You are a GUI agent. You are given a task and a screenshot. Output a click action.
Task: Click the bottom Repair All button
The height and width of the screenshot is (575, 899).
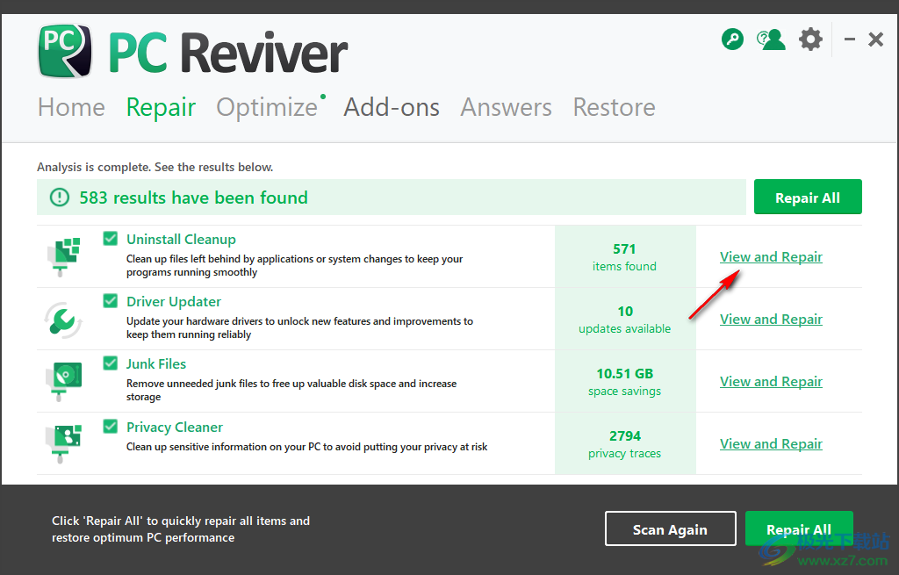tap(799, 528)
